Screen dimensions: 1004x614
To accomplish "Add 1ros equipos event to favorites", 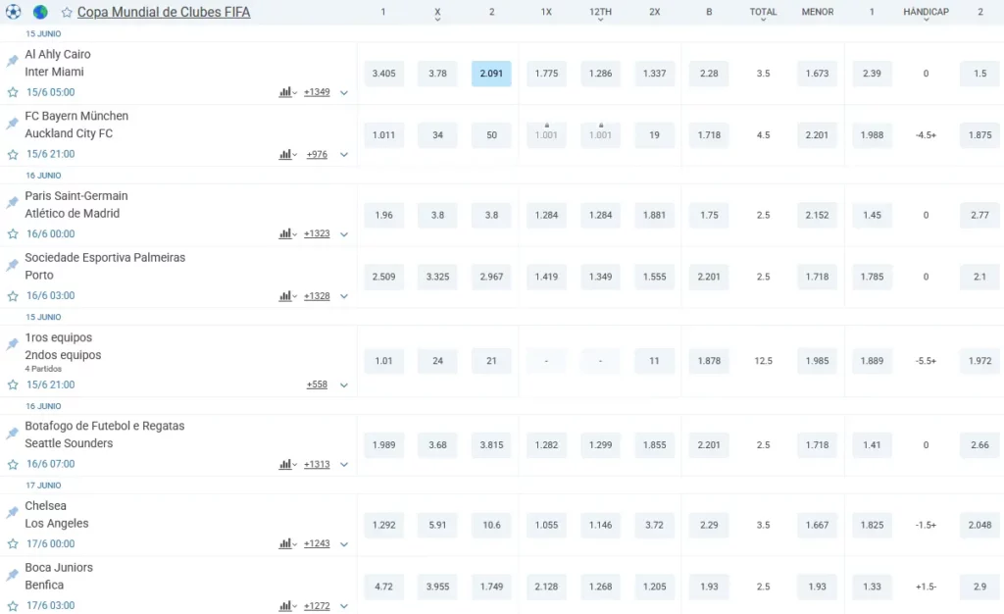I will [x=13, y=384].
